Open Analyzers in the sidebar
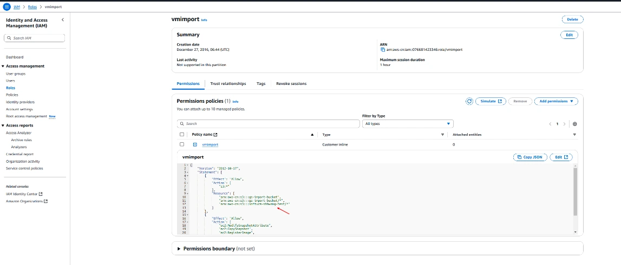Screen dimensions: 621x265 (x=19, y=147)
